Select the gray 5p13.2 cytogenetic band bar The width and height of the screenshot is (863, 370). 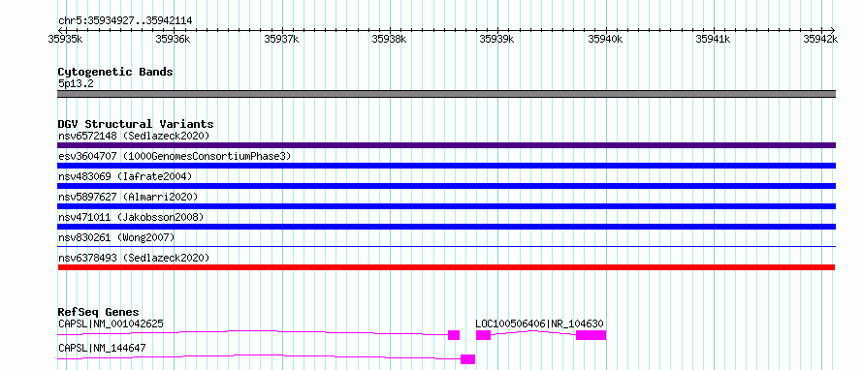pos(446,94)
